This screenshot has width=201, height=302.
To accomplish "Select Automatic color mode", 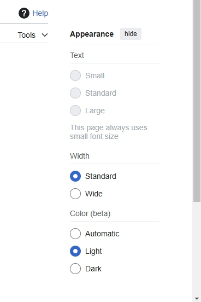I will 75,234.
